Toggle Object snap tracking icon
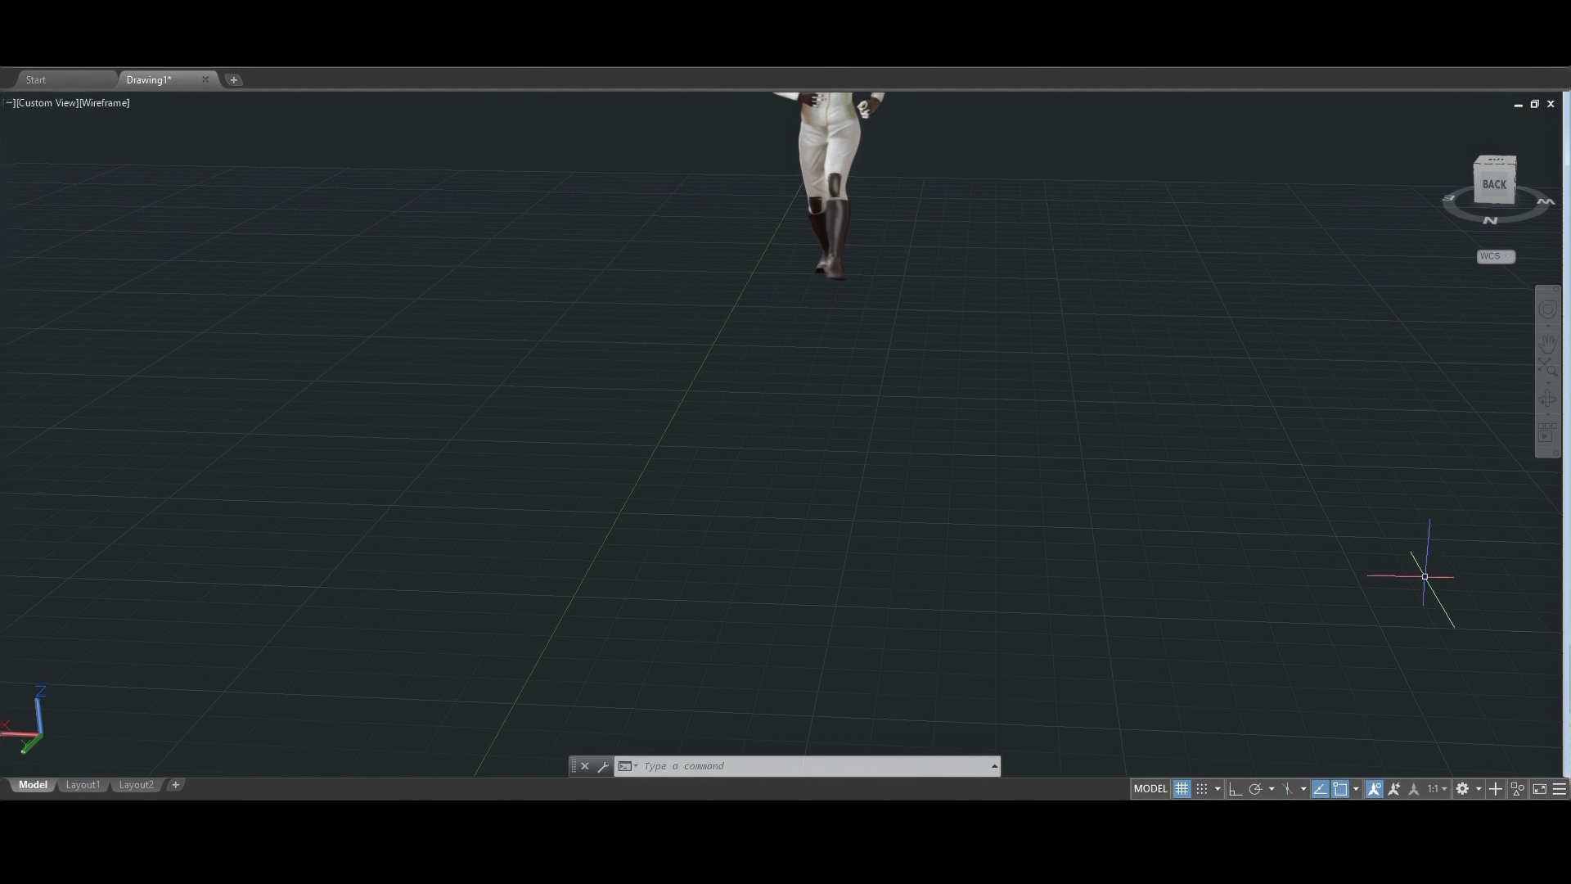Image resolution: width=1571 pixels, height=884 pixels. pos(1320,789)
